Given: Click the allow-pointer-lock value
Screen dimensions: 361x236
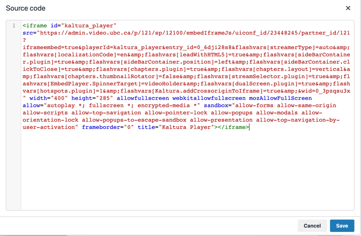Looking at the screenshot, I should 176,113.
